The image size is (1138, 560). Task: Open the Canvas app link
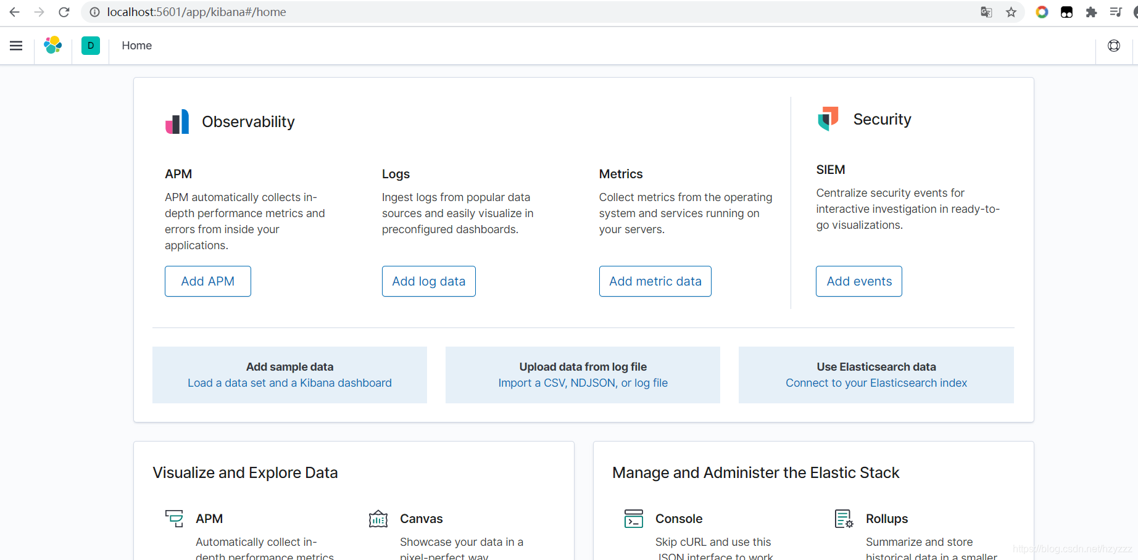point(422,519)
